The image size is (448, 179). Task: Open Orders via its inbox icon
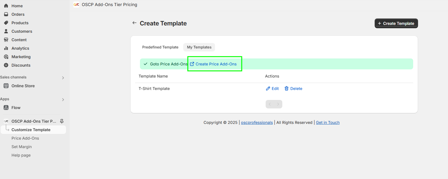(x=6, y=14)
